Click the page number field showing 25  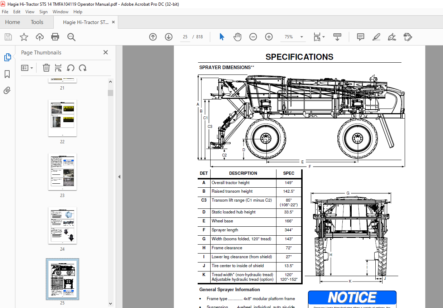185,37
